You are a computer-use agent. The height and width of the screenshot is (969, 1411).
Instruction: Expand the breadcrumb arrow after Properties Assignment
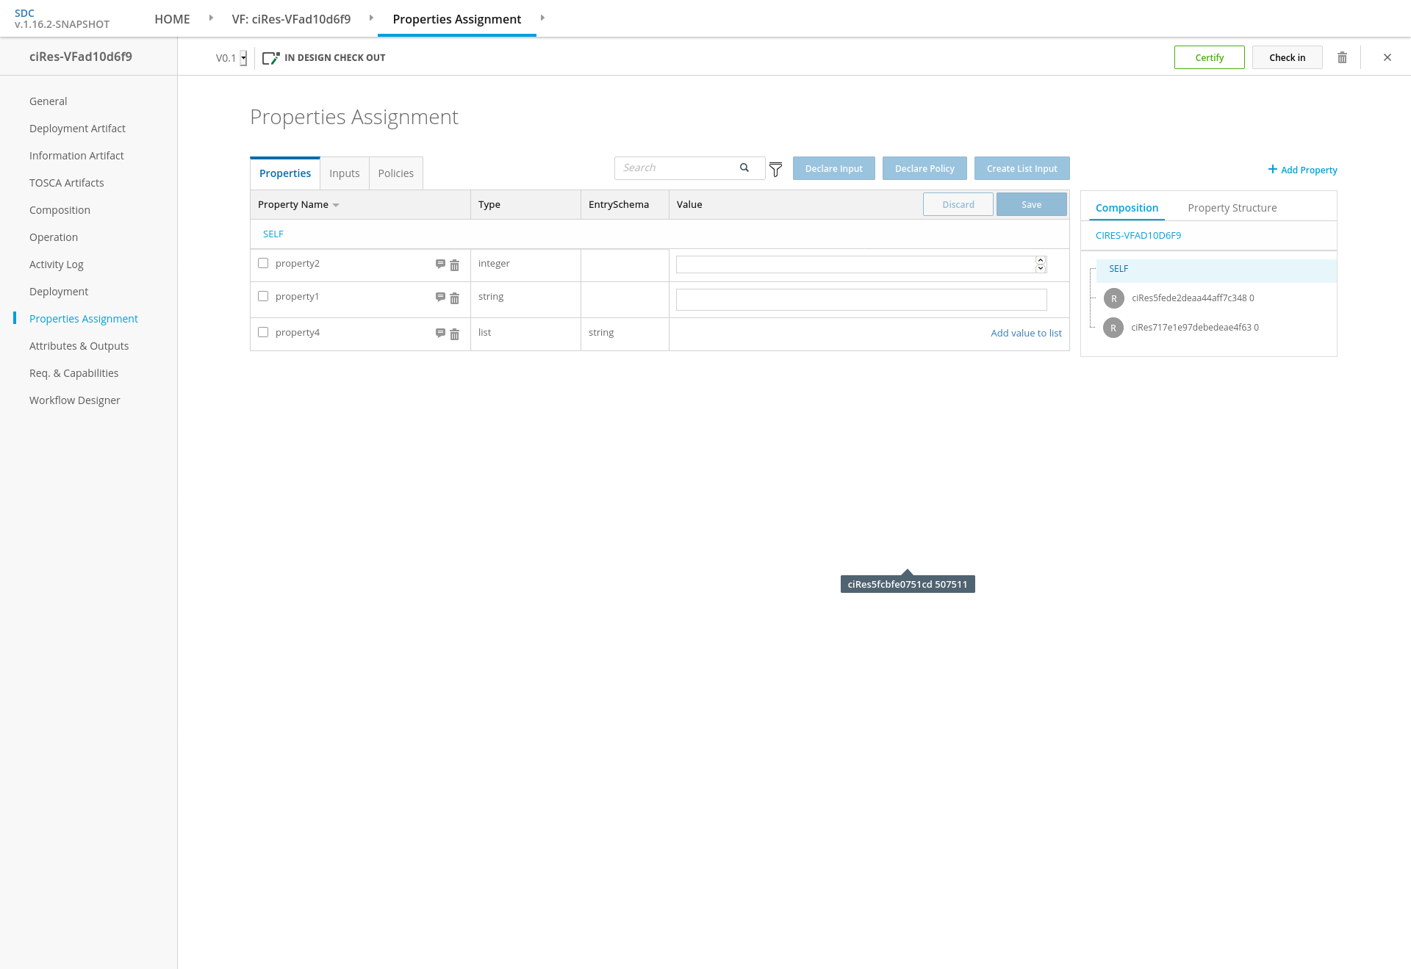pos(542,18)
